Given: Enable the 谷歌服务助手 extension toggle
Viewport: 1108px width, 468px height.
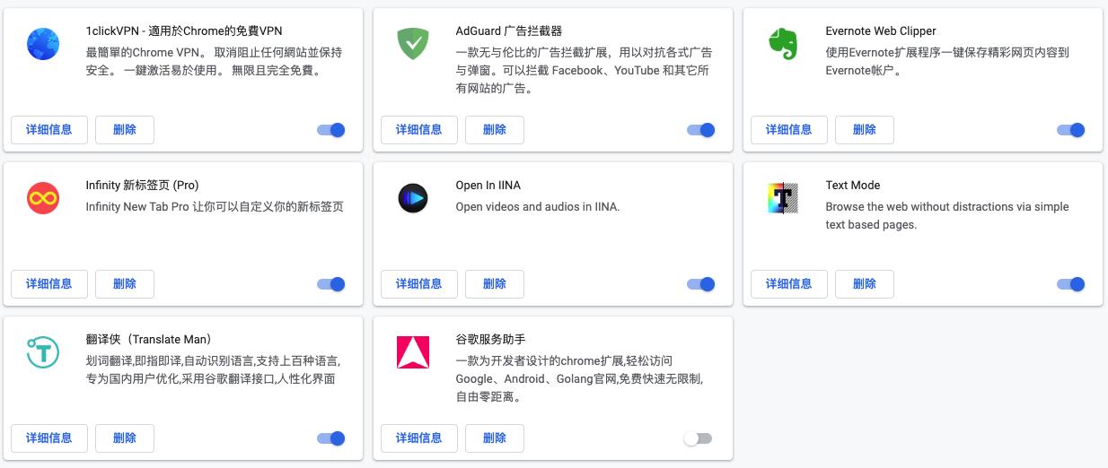Looking at the screenshot, I should point(698,438).
